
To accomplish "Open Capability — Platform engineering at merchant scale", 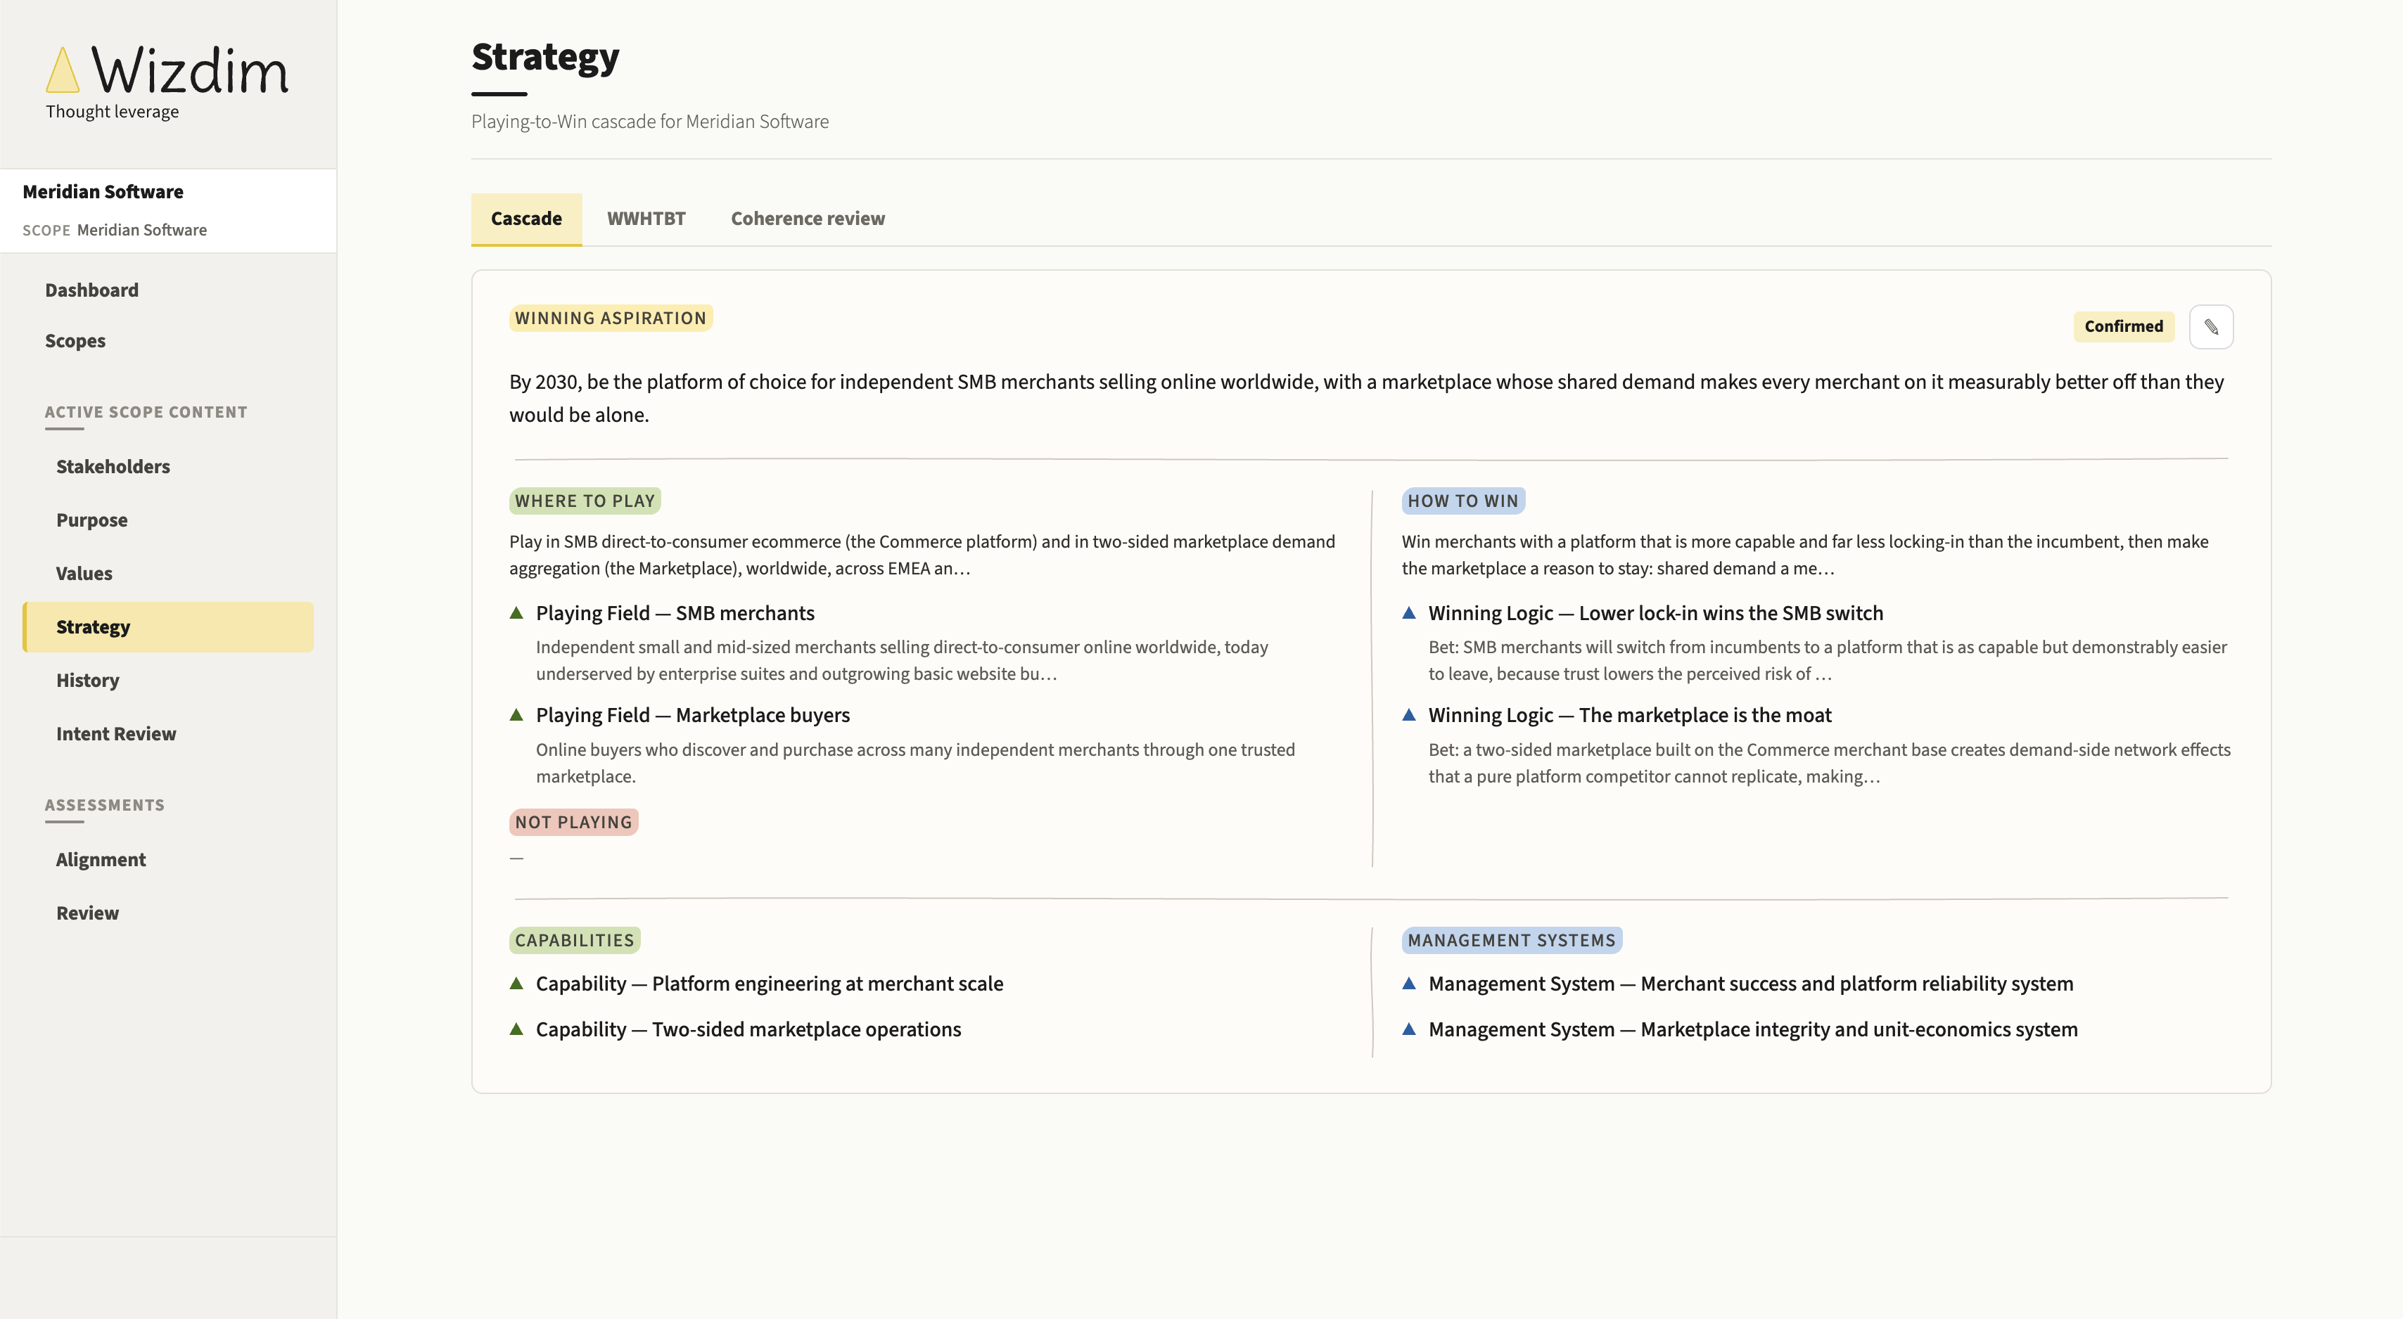I will coord(769,984).
